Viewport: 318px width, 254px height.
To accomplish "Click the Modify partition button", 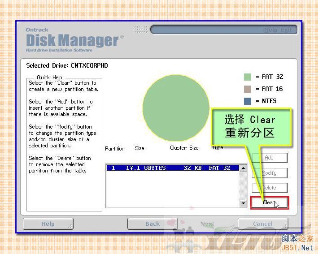I will [269, 173].
